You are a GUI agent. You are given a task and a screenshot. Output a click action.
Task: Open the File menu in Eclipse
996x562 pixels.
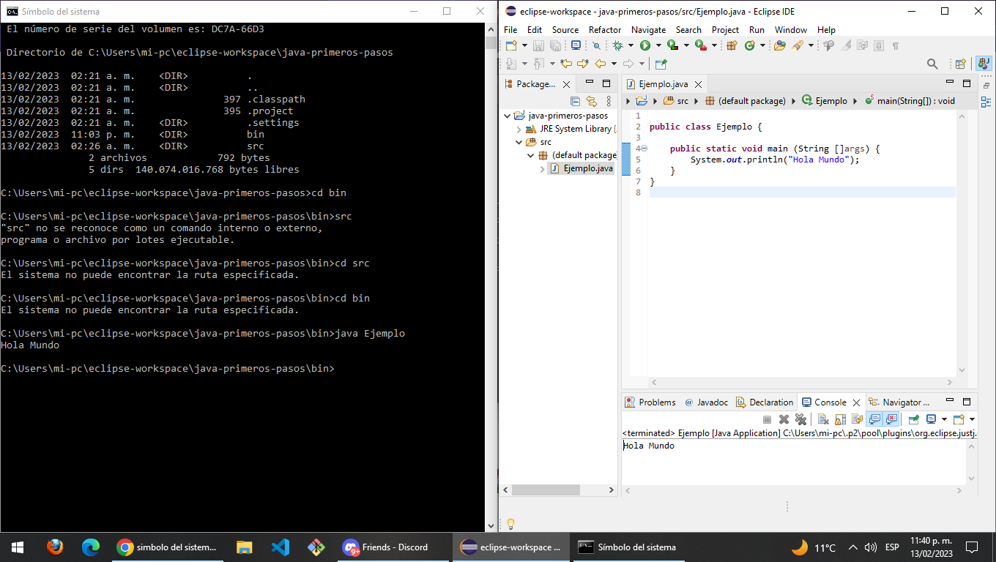[510, 30]
